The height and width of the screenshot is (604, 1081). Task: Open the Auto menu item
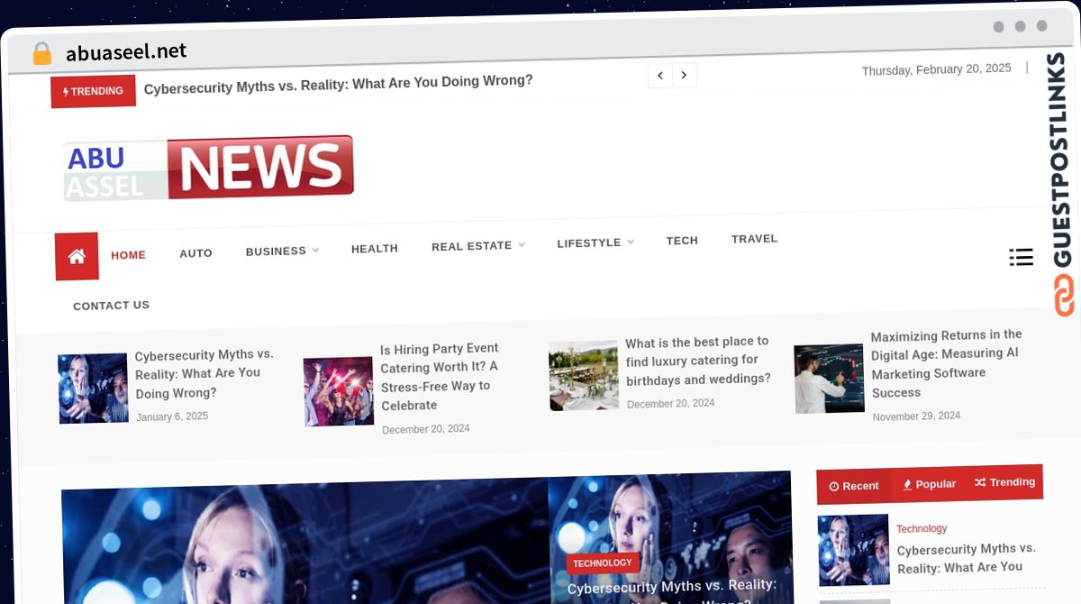[x=195, y=253]
